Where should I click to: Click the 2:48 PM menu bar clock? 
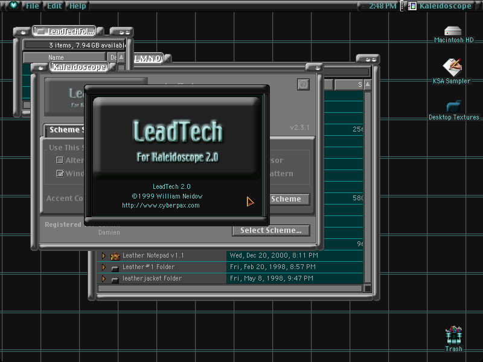[x=383, y=6]
